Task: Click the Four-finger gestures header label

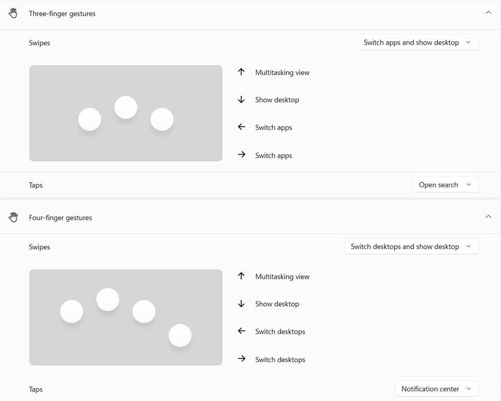Action: click(x=60, y=218)
